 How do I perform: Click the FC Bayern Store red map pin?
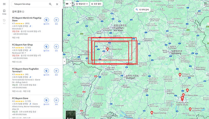click(x=108, y=49)
